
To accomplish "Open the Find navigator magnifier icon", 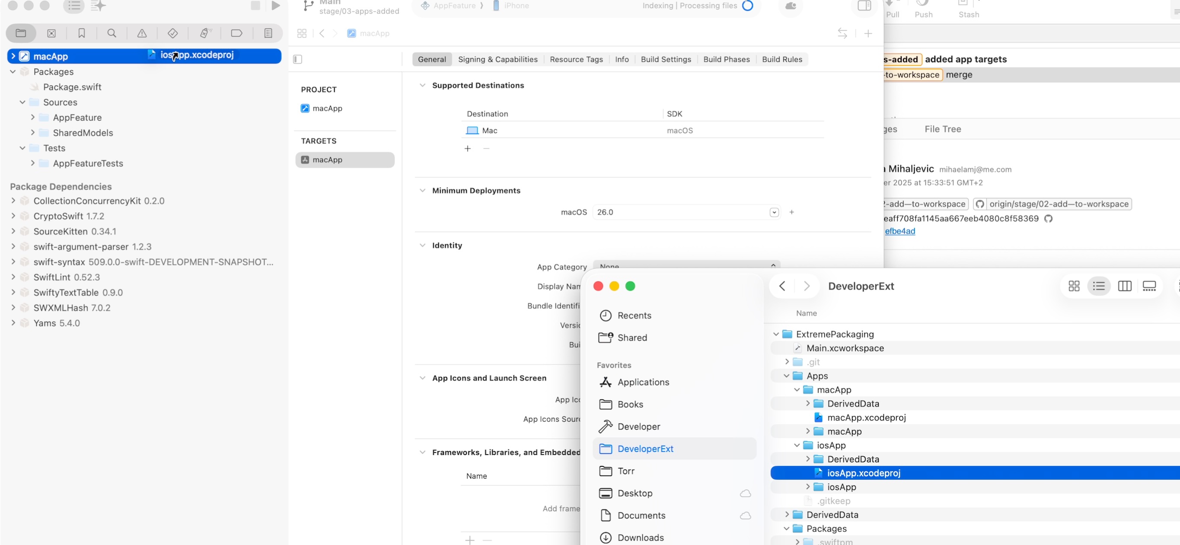I will click(x=112, y=33).
